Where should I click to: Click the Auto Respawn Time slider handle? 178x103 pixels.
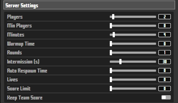click(x=111, y=71)
